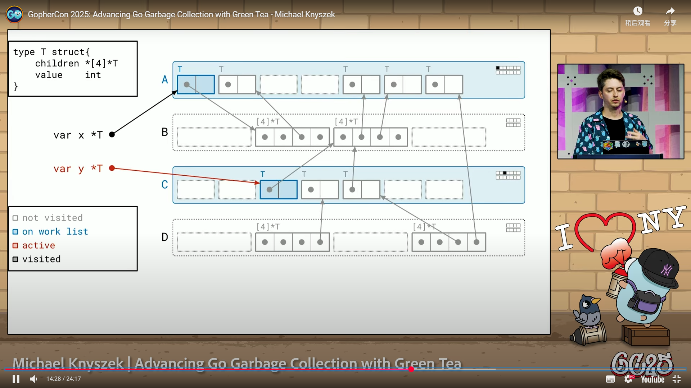This screenshot has height=388, width=691.
Task: Mute the video volume
Action: click(x=34, y=379)
